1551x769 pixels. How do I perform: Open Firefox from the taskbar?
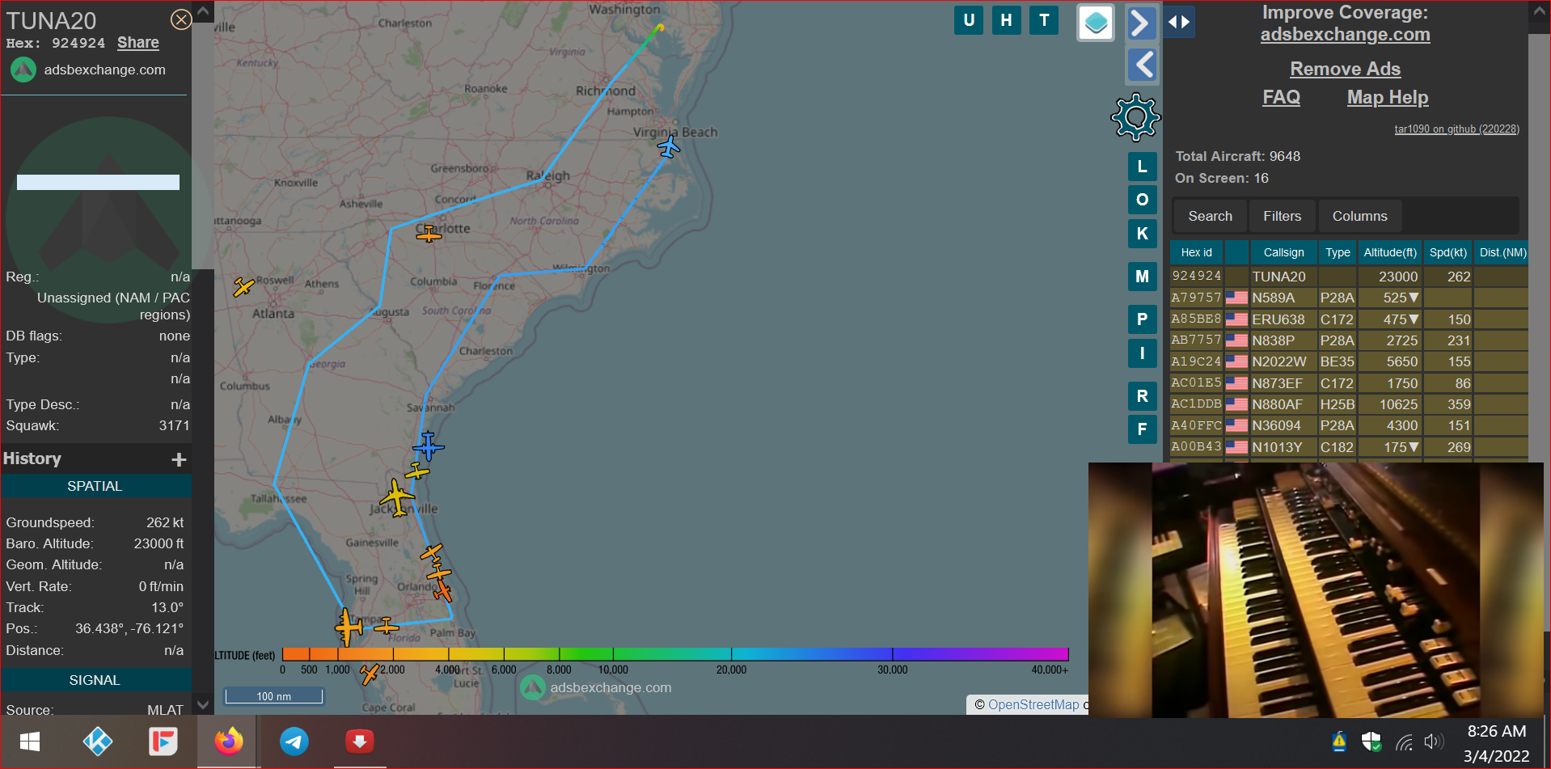[x=229, y=742]
